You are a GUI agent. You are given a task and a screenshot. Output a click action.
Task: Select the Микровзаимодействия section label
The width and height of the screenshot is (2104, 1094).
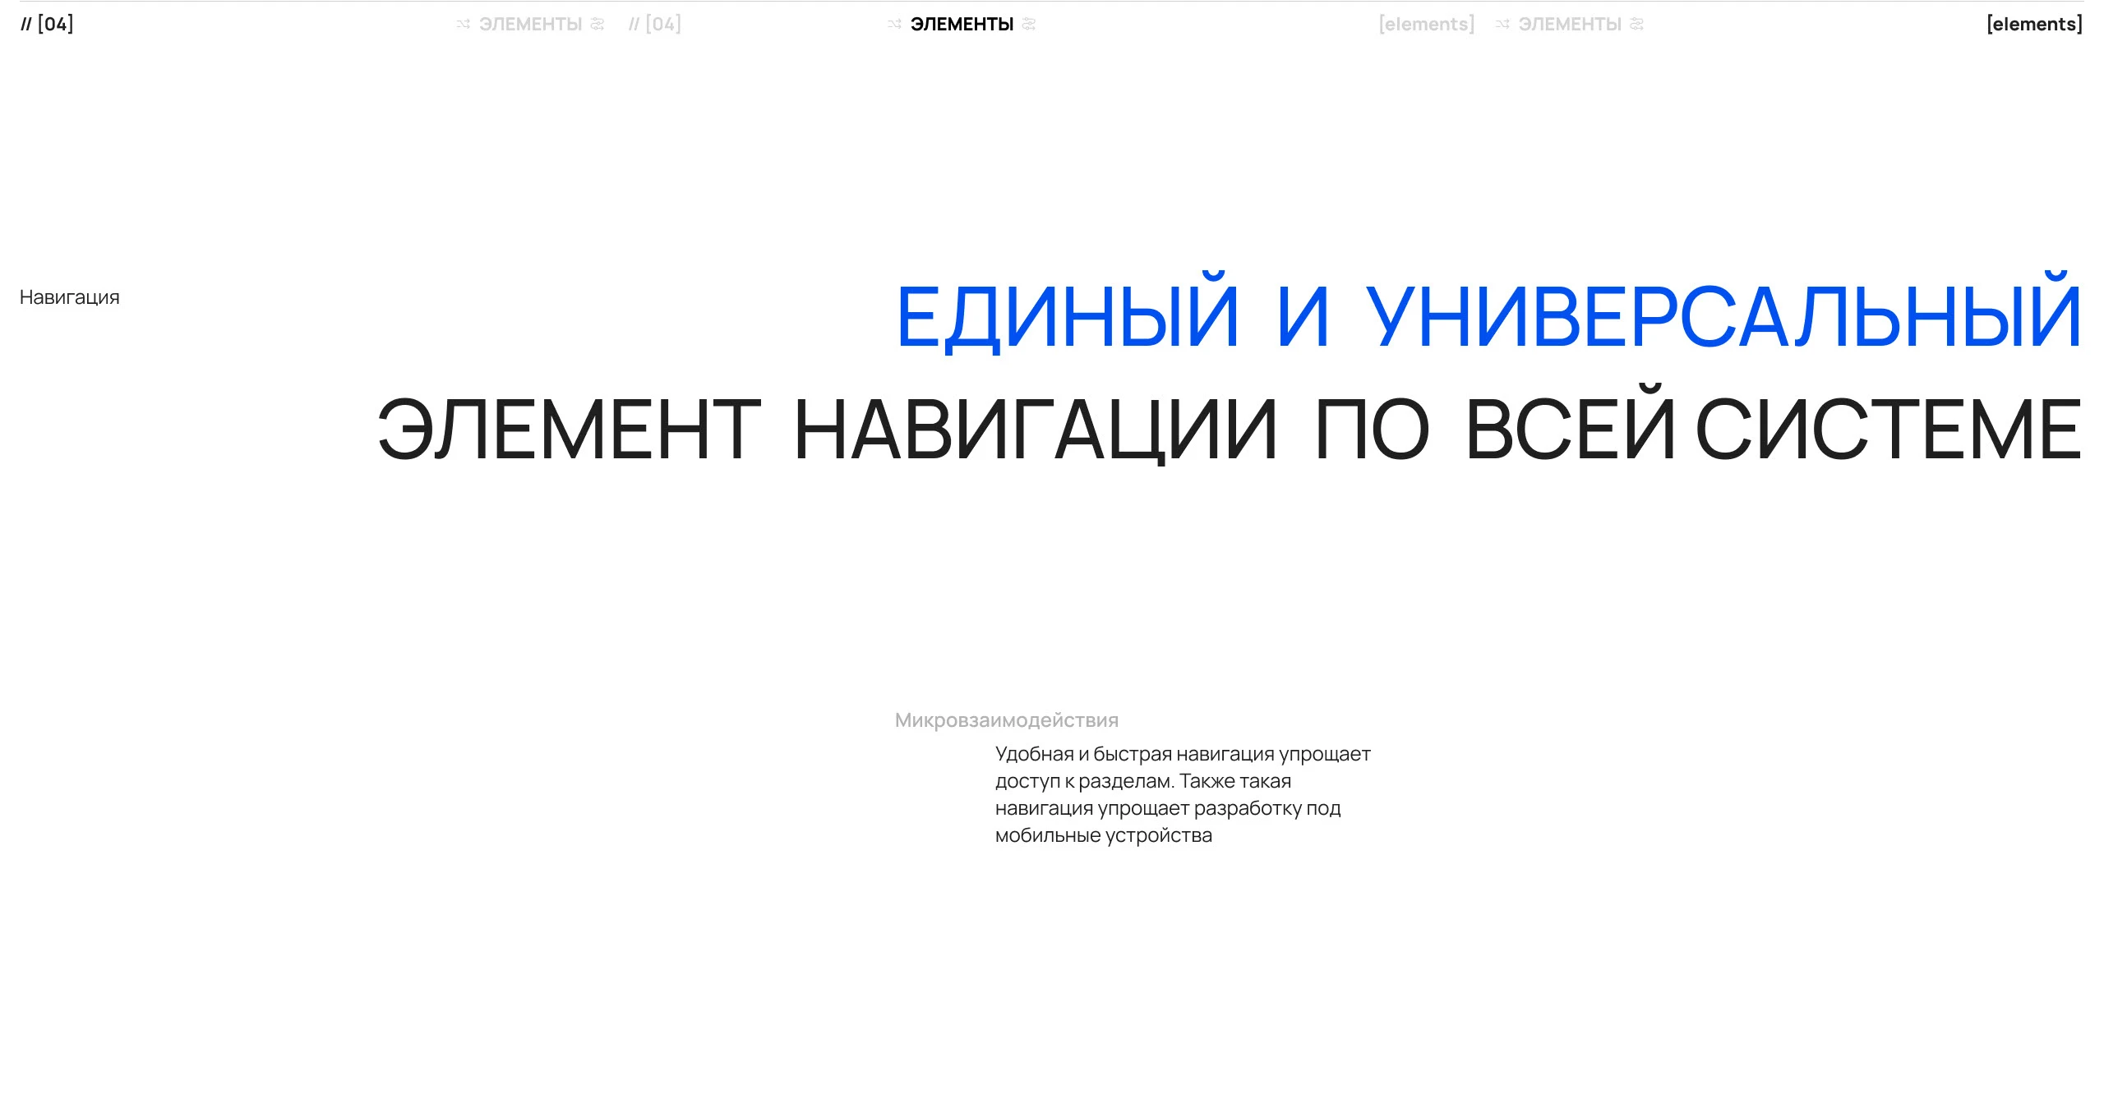click(x=1006, y=721)
